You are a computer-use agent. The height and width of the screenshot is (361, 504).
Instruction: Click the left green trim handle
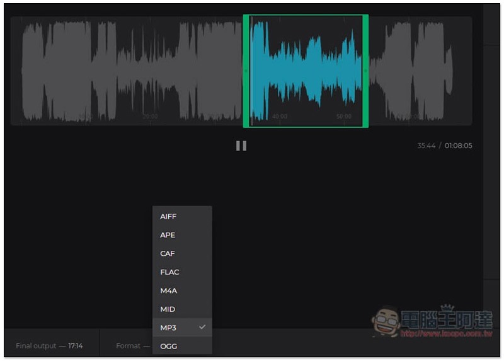coord(246,71)
